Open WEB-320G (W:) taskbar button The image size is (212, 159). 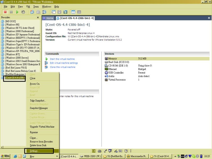coord(91,156)
